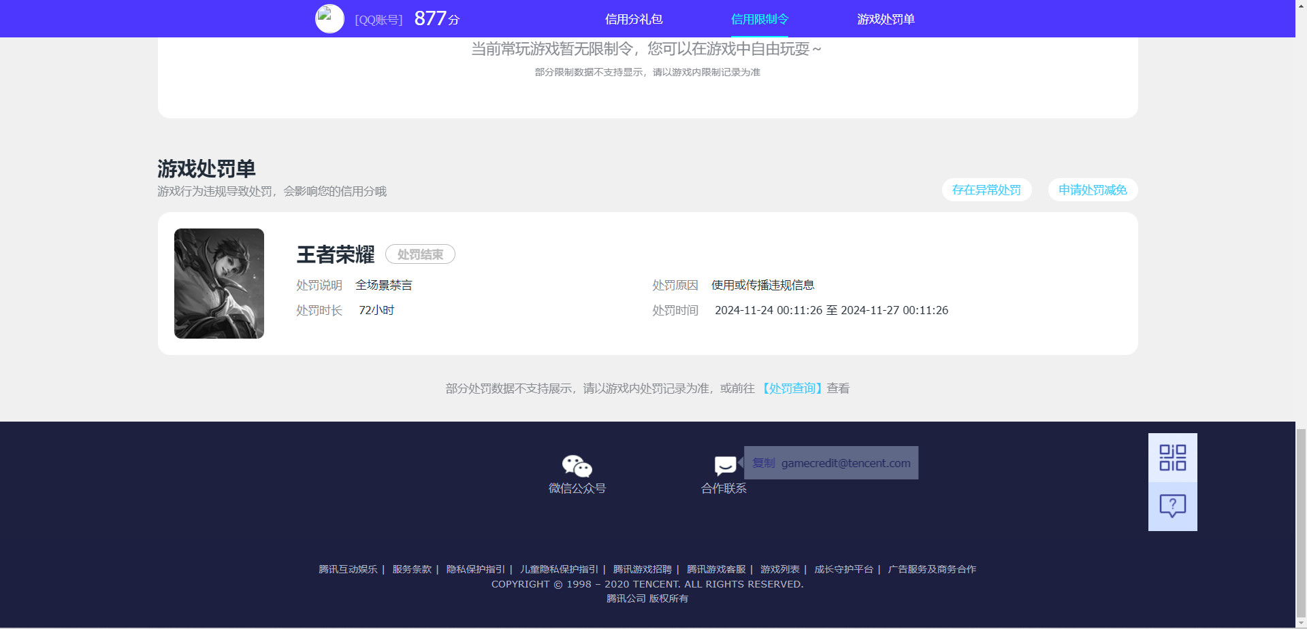Click the 微信公众号 label
The height and width of the screenshot is (629, 1307).
577,488
